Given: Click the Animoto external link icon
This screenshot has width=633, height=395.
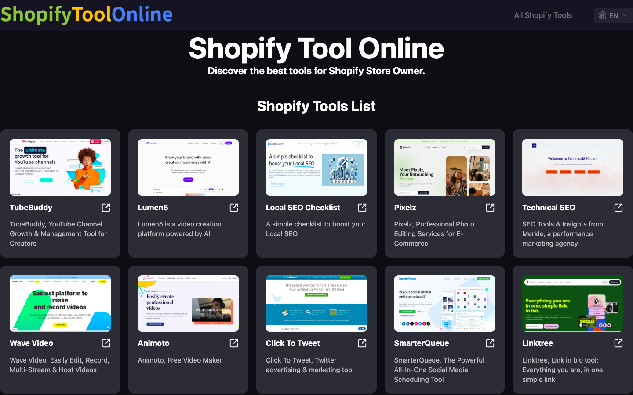Looking at the screenshot, I should click(234, 343).
